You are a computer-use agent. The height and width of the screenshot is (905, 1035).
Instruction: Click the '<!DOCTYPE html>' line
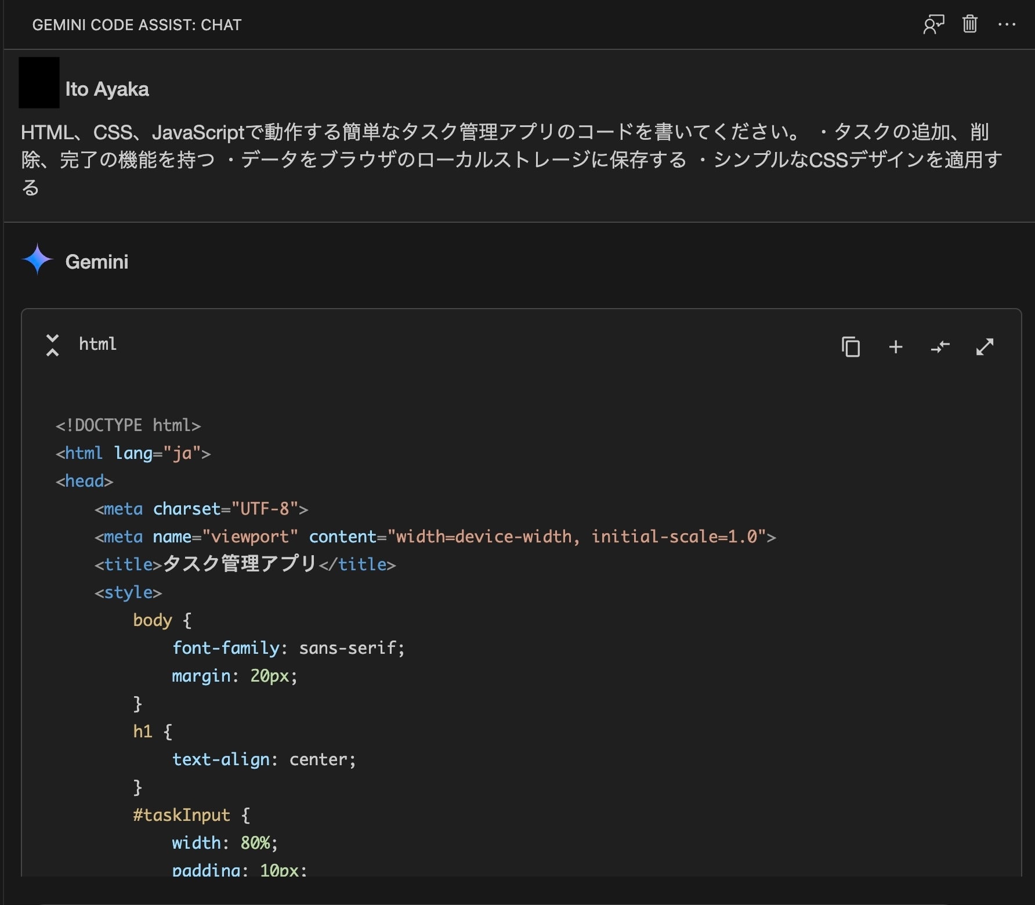128,425
